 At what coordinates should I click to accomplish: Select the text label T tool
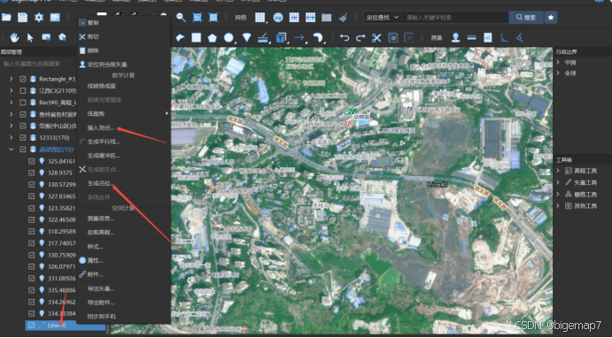tap(281, 37)
